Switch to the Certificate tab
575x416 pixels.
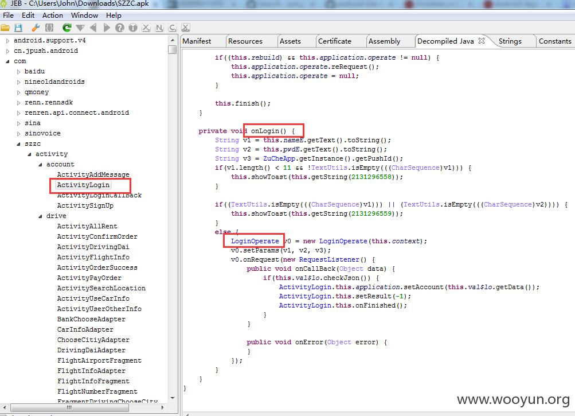[x=334, y=41]
